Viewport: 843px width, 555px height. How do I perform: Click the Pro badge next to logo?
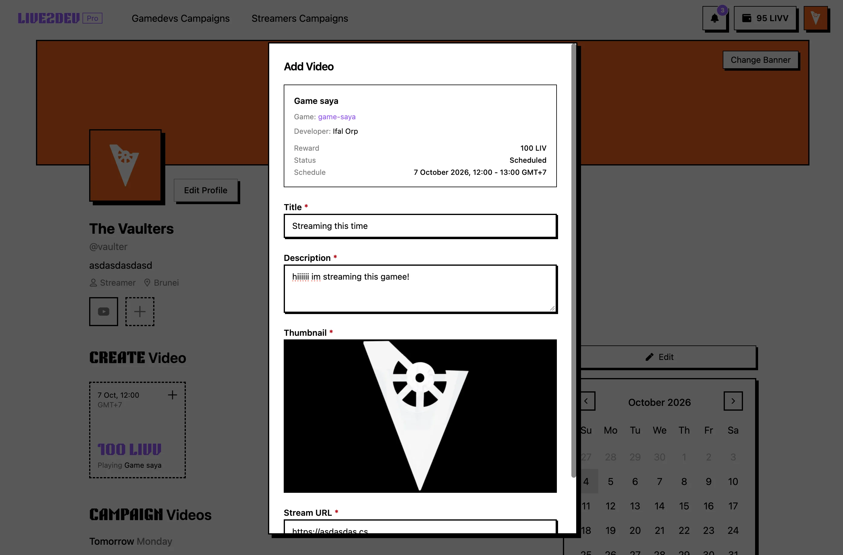tap(92, 18)
